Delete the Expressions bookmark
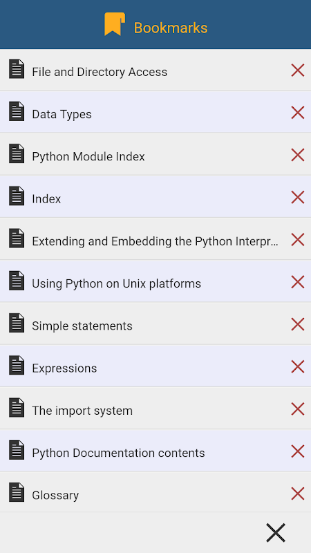The image size is (311, 553). (x=298, y=366)
